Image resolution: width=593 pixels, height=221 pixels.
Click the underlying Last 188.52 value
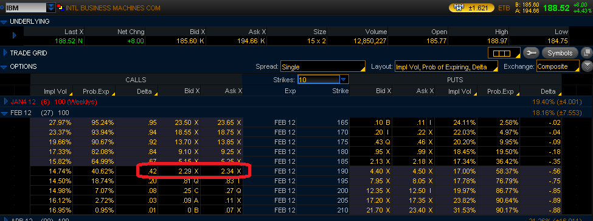(x=65, y=41)
